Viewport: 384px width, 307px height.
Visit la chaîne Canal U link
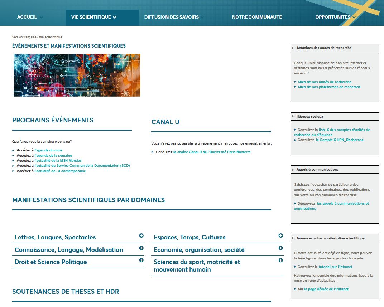[212, 152]
